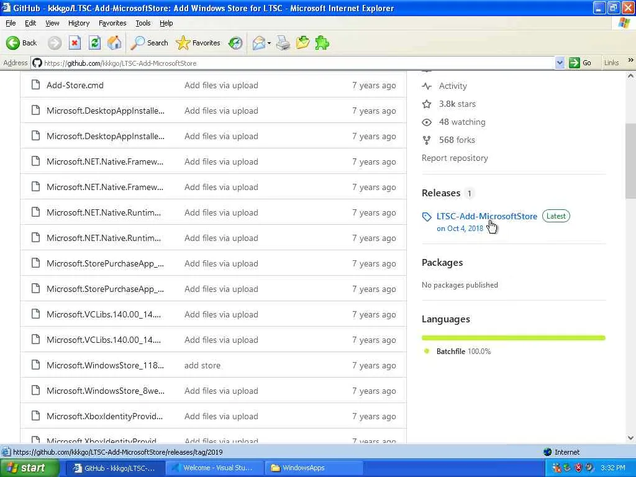Refresh the page using the refresh icon
This screenshot has height=477, width=636.
tap(94, 43)
